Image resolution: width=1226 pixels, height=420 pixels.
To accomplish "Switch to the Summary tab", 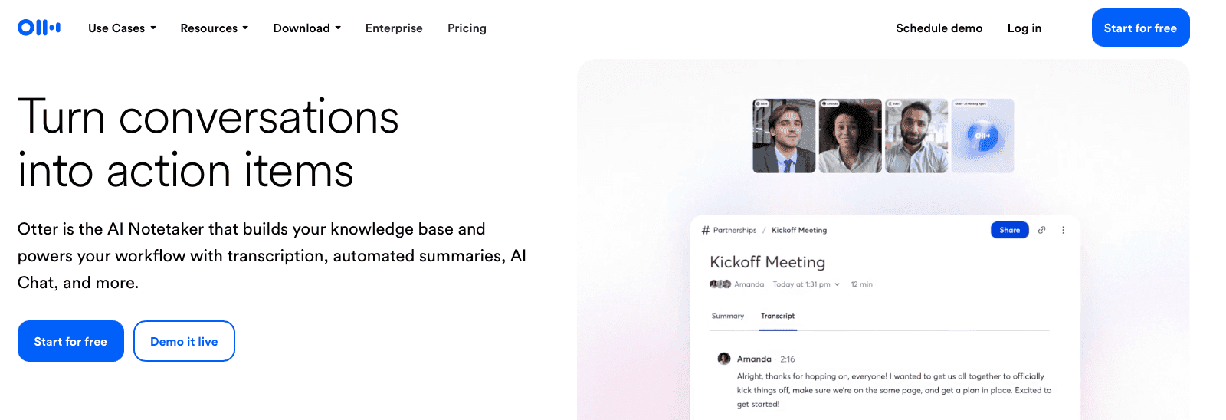I will (727, 316).
